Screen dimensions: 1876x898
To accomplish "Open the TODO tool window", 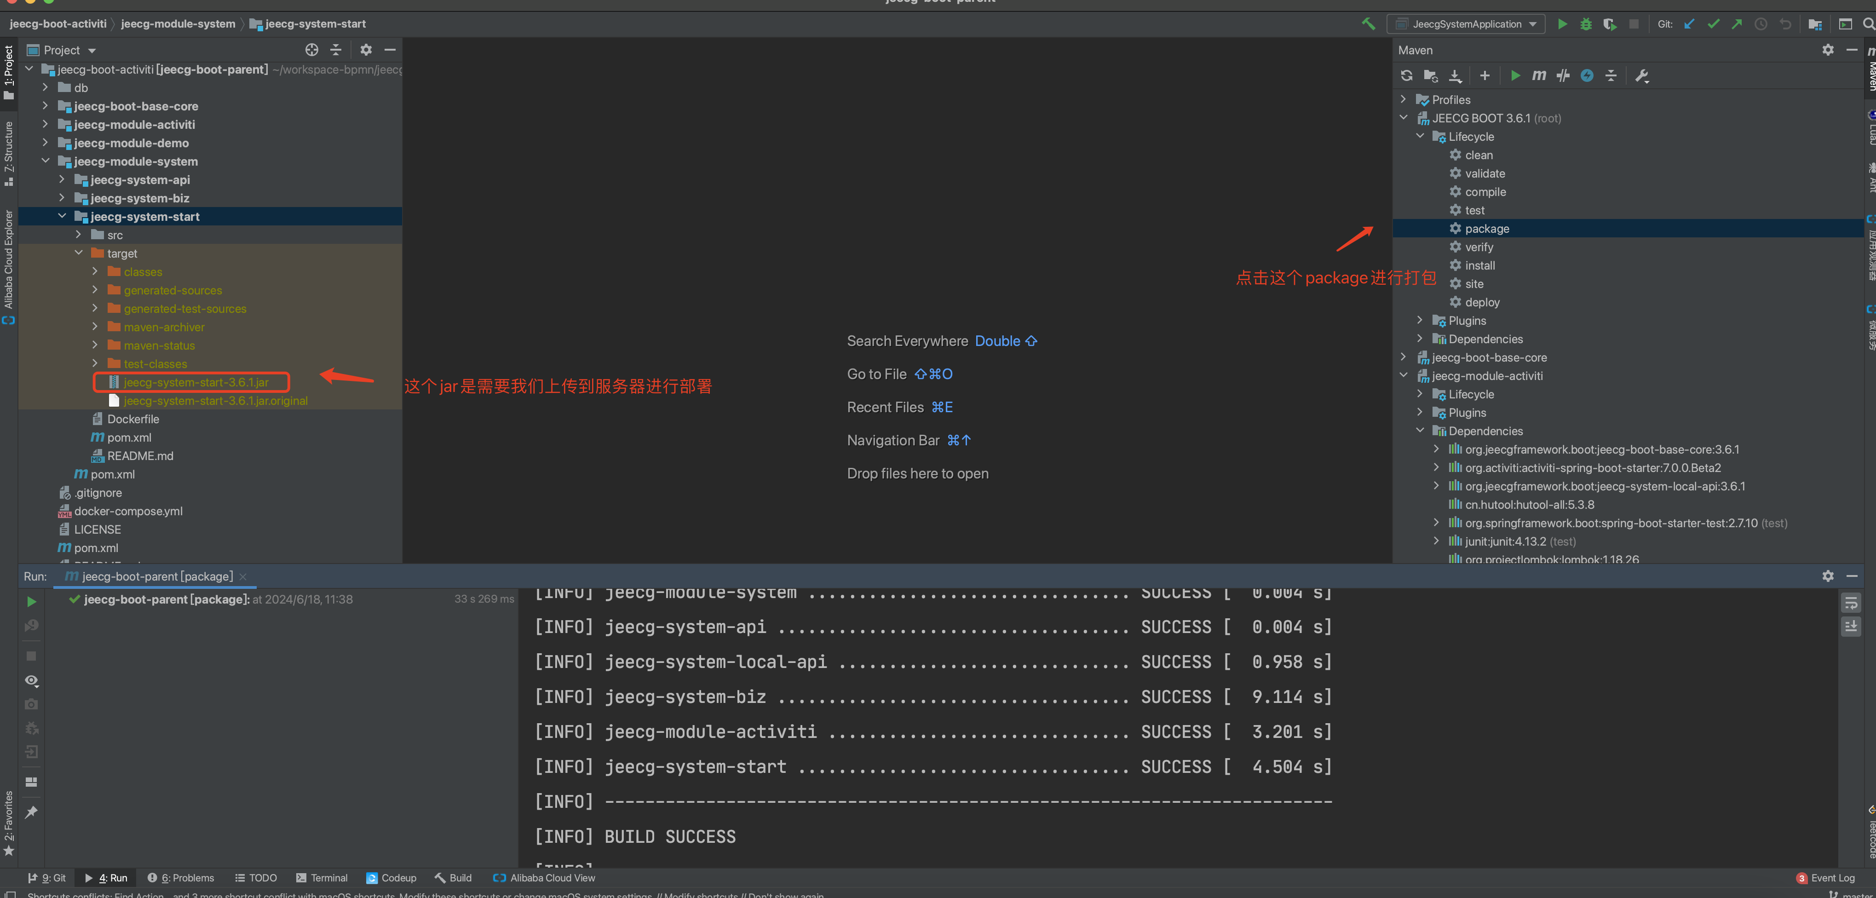I will (x=256, y=878).
